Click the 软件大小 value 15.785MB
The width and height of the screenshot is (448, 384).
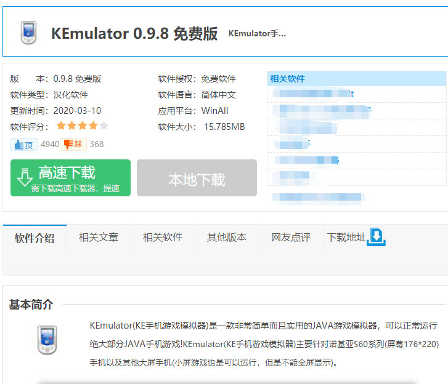pyautogui.click(x=224, y=127)
